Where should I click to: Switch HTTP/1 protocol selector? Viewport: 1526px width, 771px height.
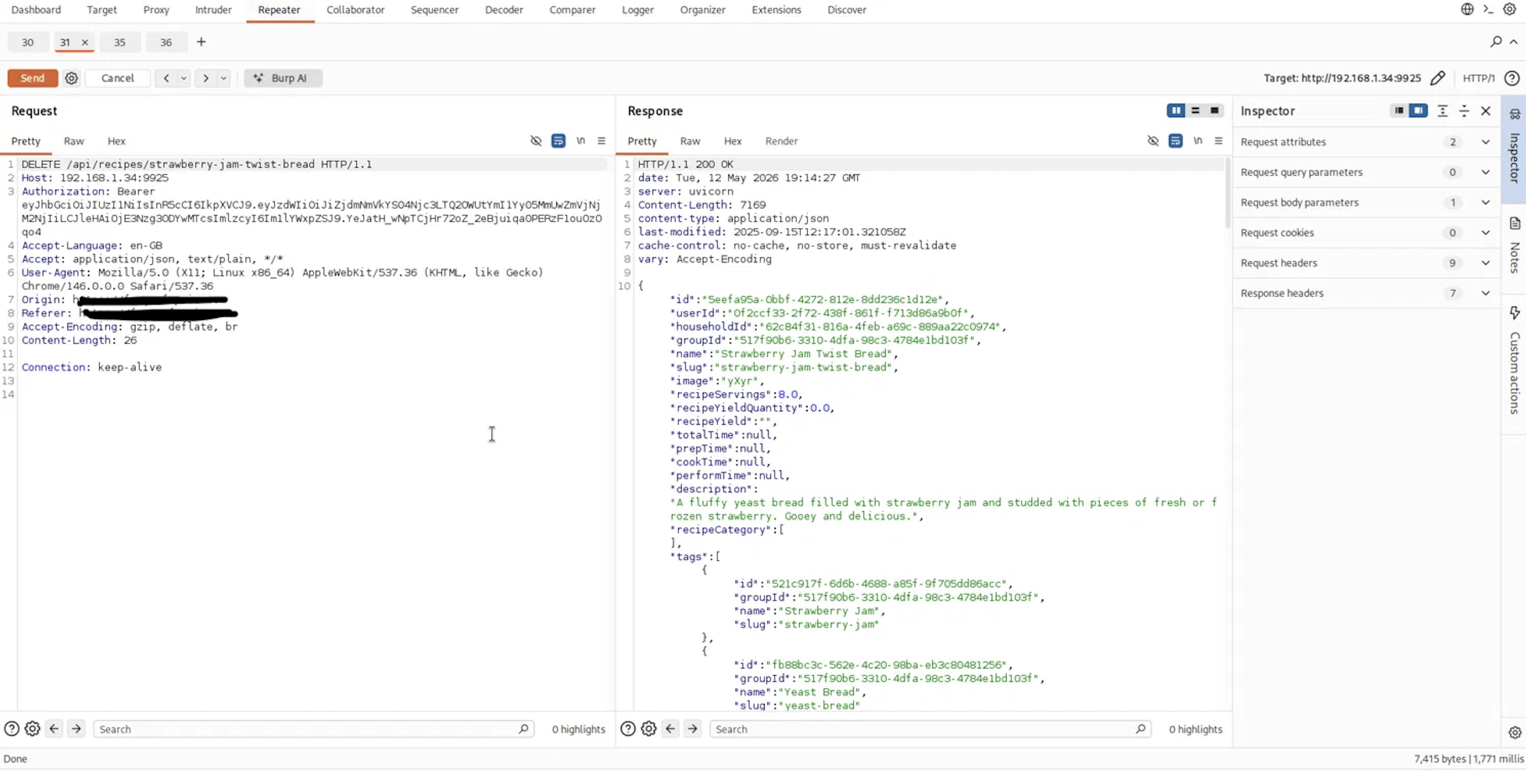pyautogui.click(x=1479, y=78)
